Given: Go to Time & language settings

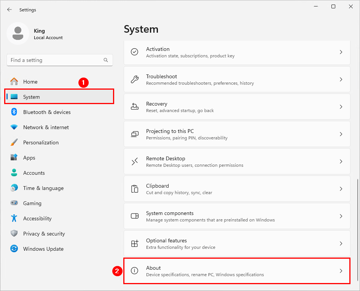Looking at the screenshot, I should tap(43, 188).
